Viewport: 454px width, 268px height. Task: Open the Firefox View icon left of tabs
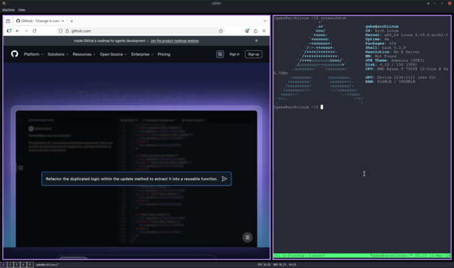pos(8,21)
